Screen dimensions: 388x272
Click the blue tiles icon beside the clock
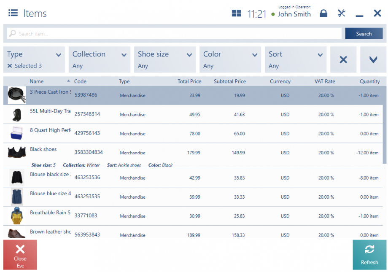coord(236,13)
